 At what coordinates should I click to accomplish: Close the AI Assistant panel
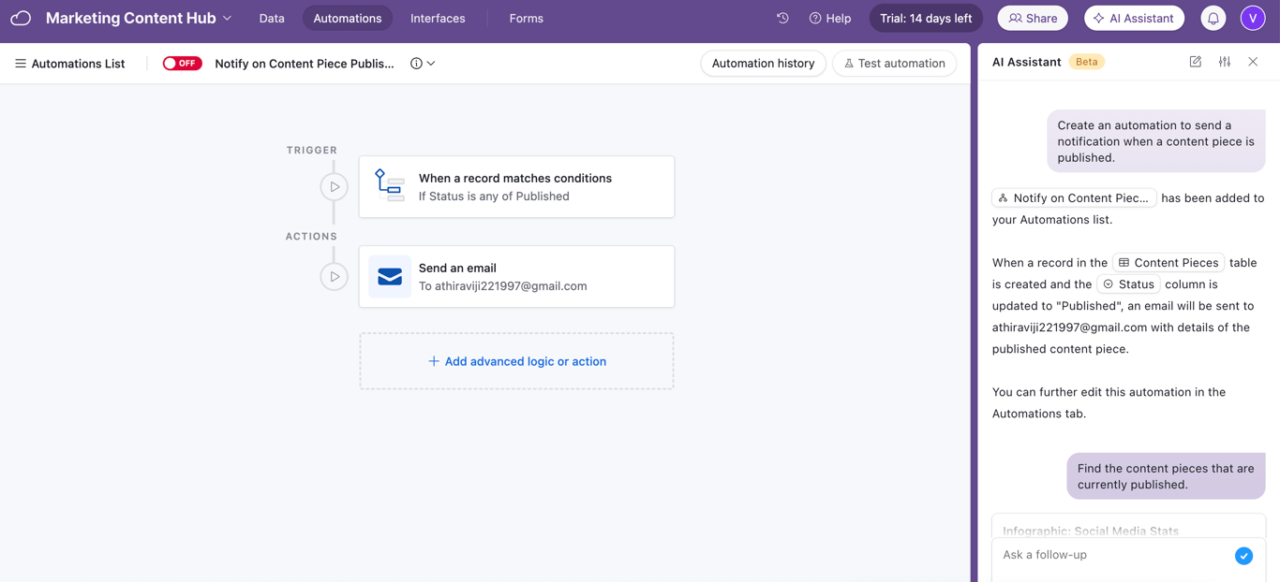tap(1253, 62)
